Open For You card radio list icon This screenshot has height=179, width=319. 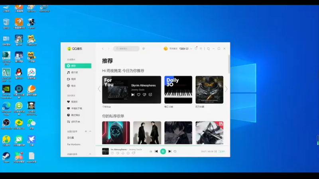pyautogui.click(x=150, y=95)
